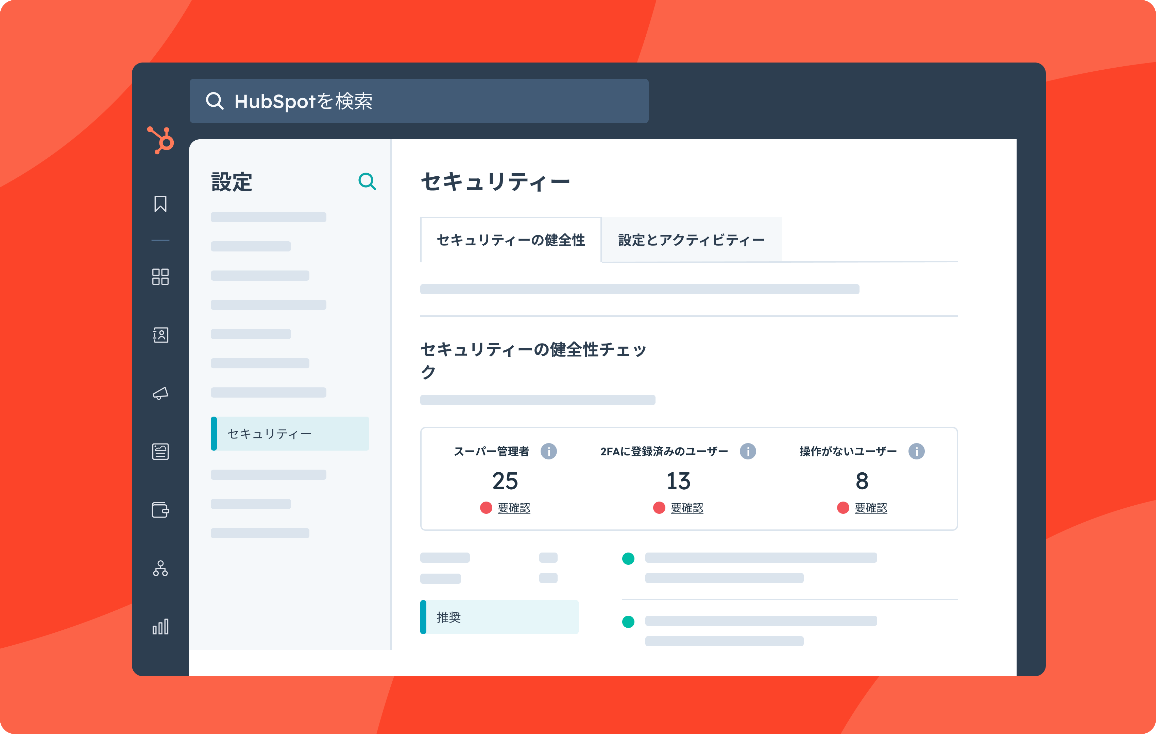Click the HubSpot sprocket logo
This screenshot has height=734, width=1156.
pyautogui.click(x=160, y=140)
